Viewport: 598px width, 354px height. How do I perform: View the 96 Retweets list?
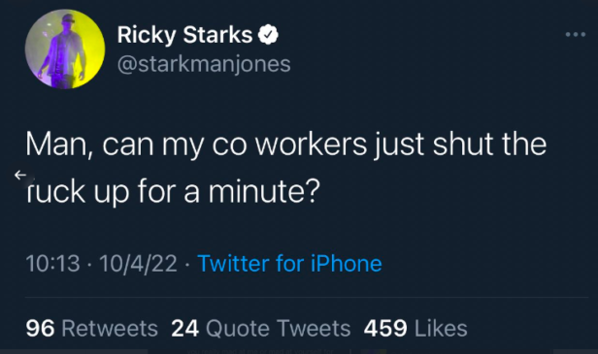coord(92,329)
